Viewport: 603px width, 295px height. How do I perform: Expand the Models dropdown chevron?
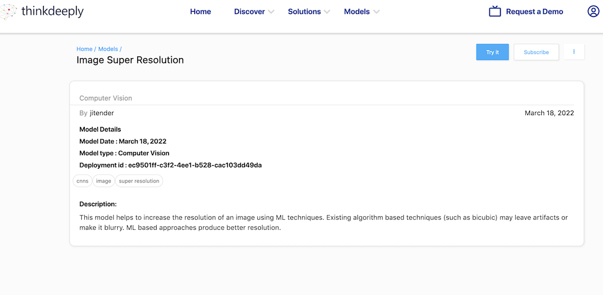377,12
